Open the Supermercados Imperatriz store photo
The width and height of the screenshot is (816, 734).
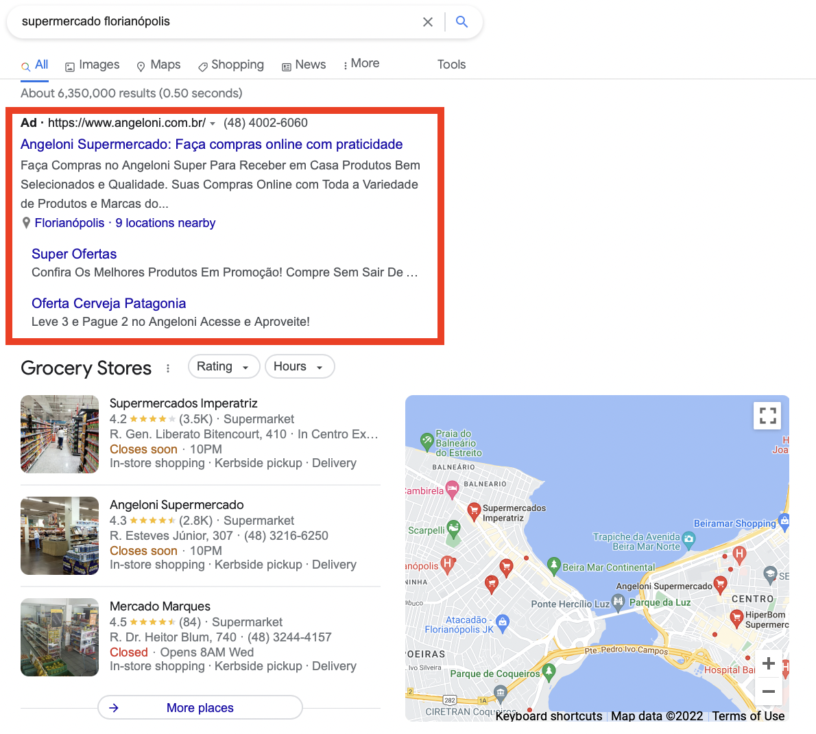pos(60,434)
